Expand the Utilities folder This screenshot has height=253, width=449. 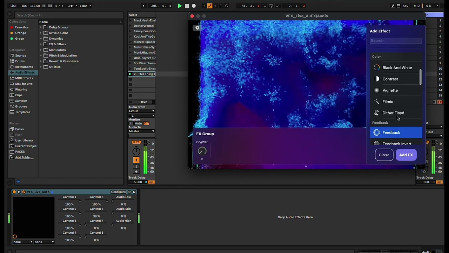coord(41,66)
